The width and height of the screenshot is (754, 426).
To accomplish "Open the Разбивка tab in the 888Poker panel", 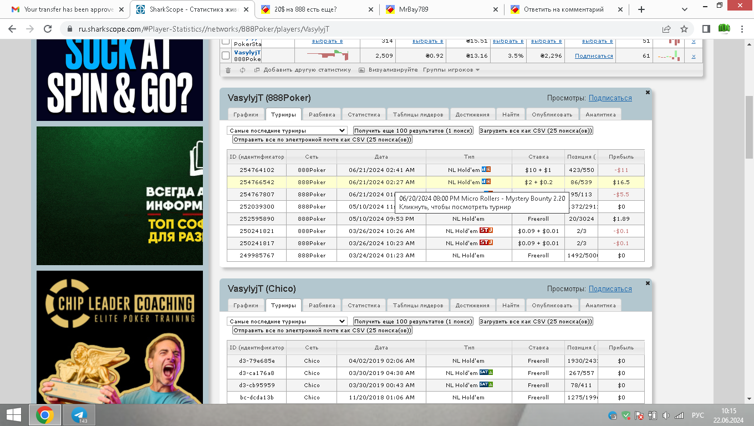I will [x=322, y=114].
